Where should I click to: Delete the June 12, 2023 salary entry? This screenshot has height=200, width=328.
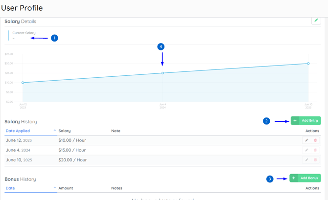[315, 140]
